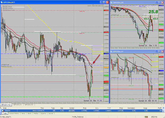The height and width of the screenshot is (118, 165).
Task: Open the Account History tab
Action: 14,114
